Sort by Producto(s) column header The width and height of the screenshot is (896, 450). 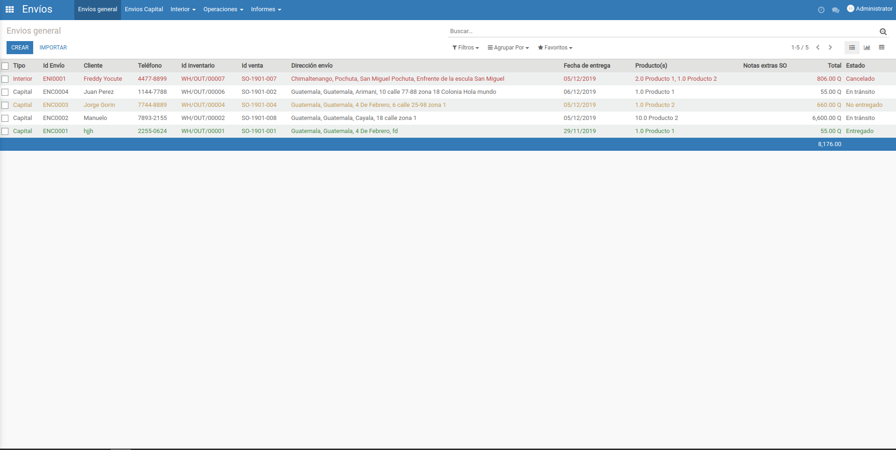[x=651, y=66]
